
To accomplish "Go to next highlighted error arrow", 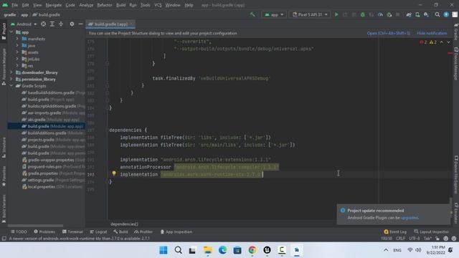I will [x=448, y=42].
